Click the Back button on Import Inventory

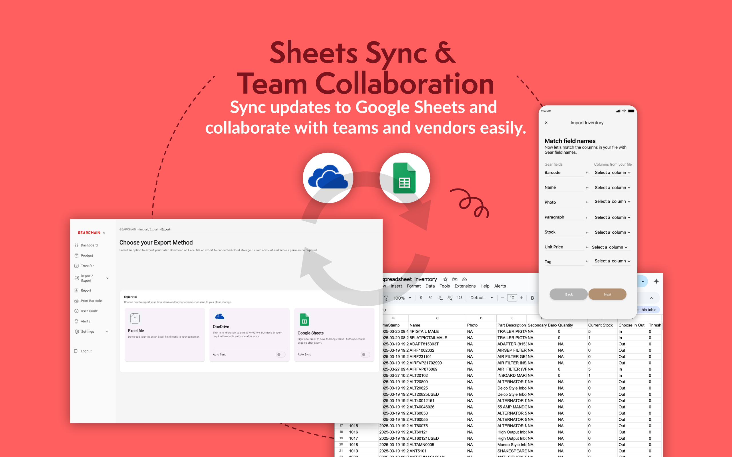click(569, 294)
